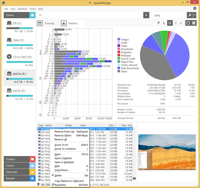Open the settings gear icon
Screen dimensions: 200x188
tap(195, 8)
